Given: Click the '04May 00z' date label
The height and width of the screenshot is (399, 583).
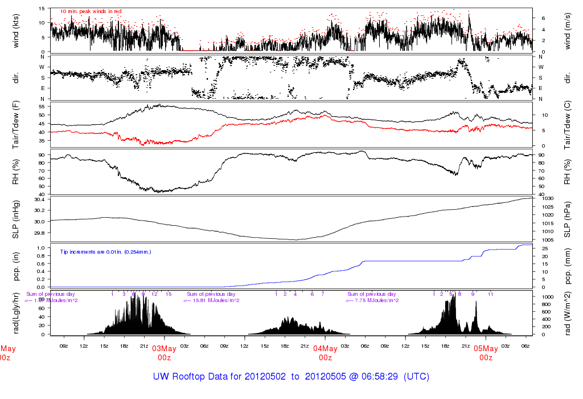Looking at the screenshot, I should (325, 353).
